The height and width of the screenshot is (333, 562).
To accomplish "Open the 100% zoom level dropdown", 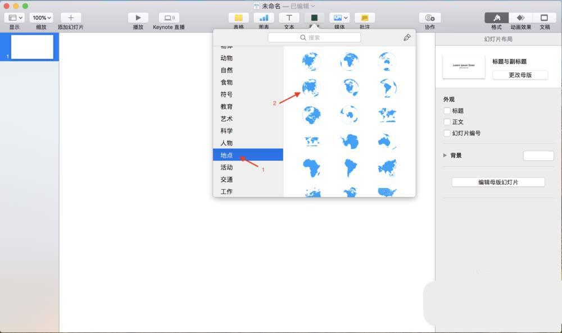I will click(41, 17).
